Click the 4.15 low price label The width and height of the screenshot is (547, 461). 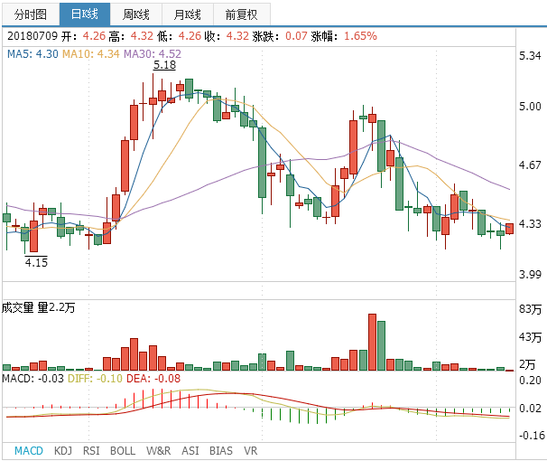click(36, 262)
